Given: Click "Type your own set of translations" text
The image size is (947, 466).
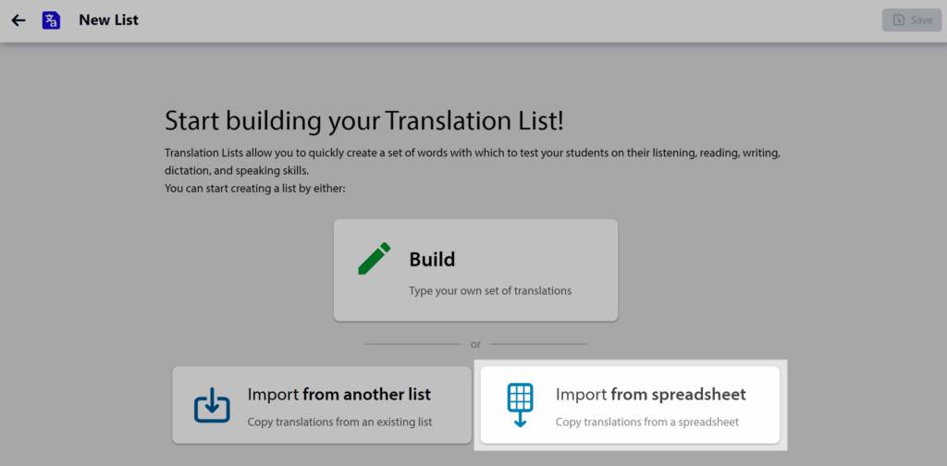Looking at the screenshot, I should pyautogui.click(x=490, y=291).
